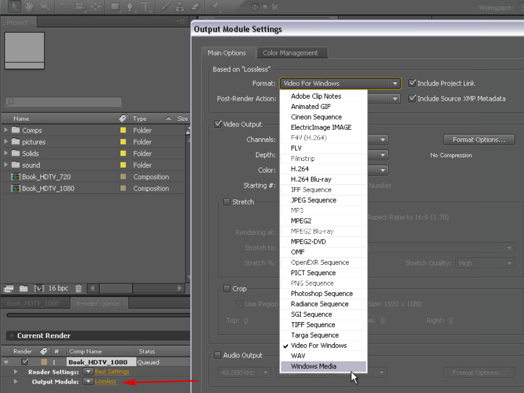Choose H.264 from format list
This screenshot has width=524, height=393.
[323, 169]
